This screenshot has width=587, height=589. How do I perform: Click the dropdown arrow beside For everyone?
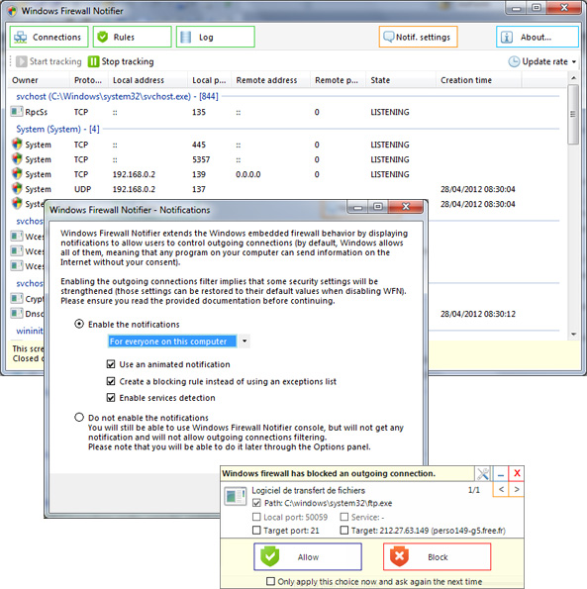pyautogui.click(x=245, y=342)
